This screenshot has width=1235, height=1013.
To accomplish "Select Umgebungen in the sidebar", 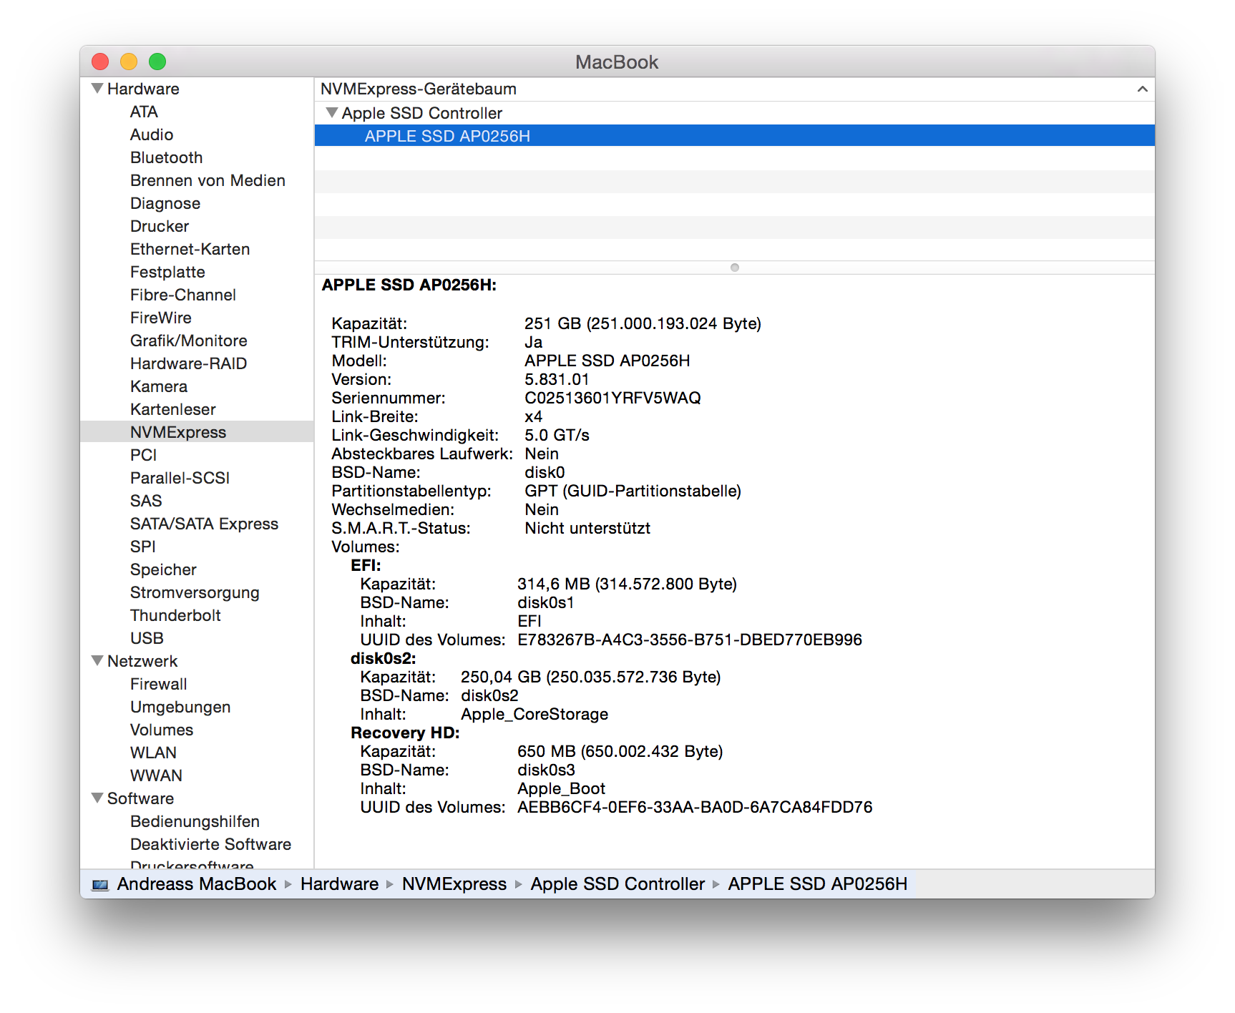I will tap(180, 707).
